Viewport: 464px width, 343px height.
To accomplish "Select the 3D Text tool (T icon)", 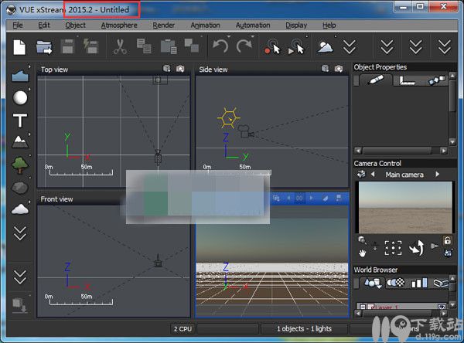I will [x=20, y=121].
